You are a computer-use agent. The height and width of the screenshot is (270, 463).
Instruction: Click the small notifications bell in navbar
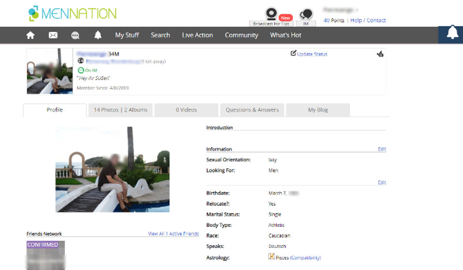tap(98, 35)
